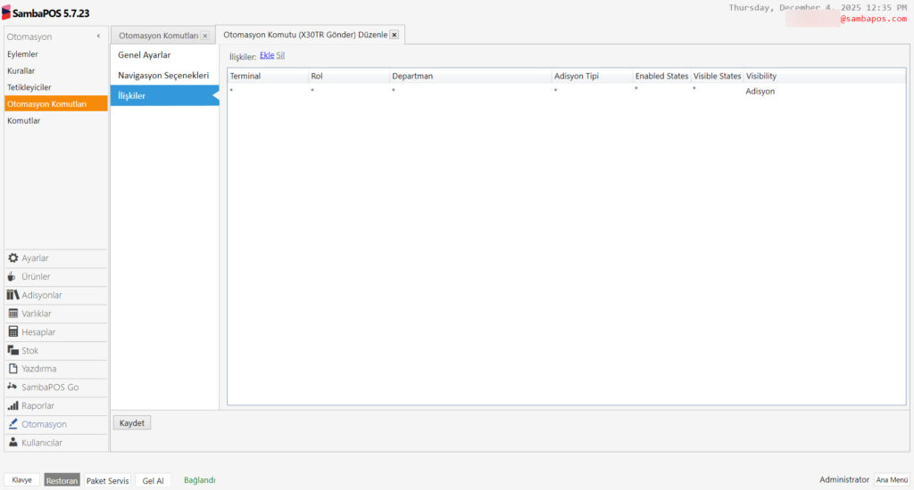
Task: Open the Genel Ayarlar section
Action: tap(144, 55)
